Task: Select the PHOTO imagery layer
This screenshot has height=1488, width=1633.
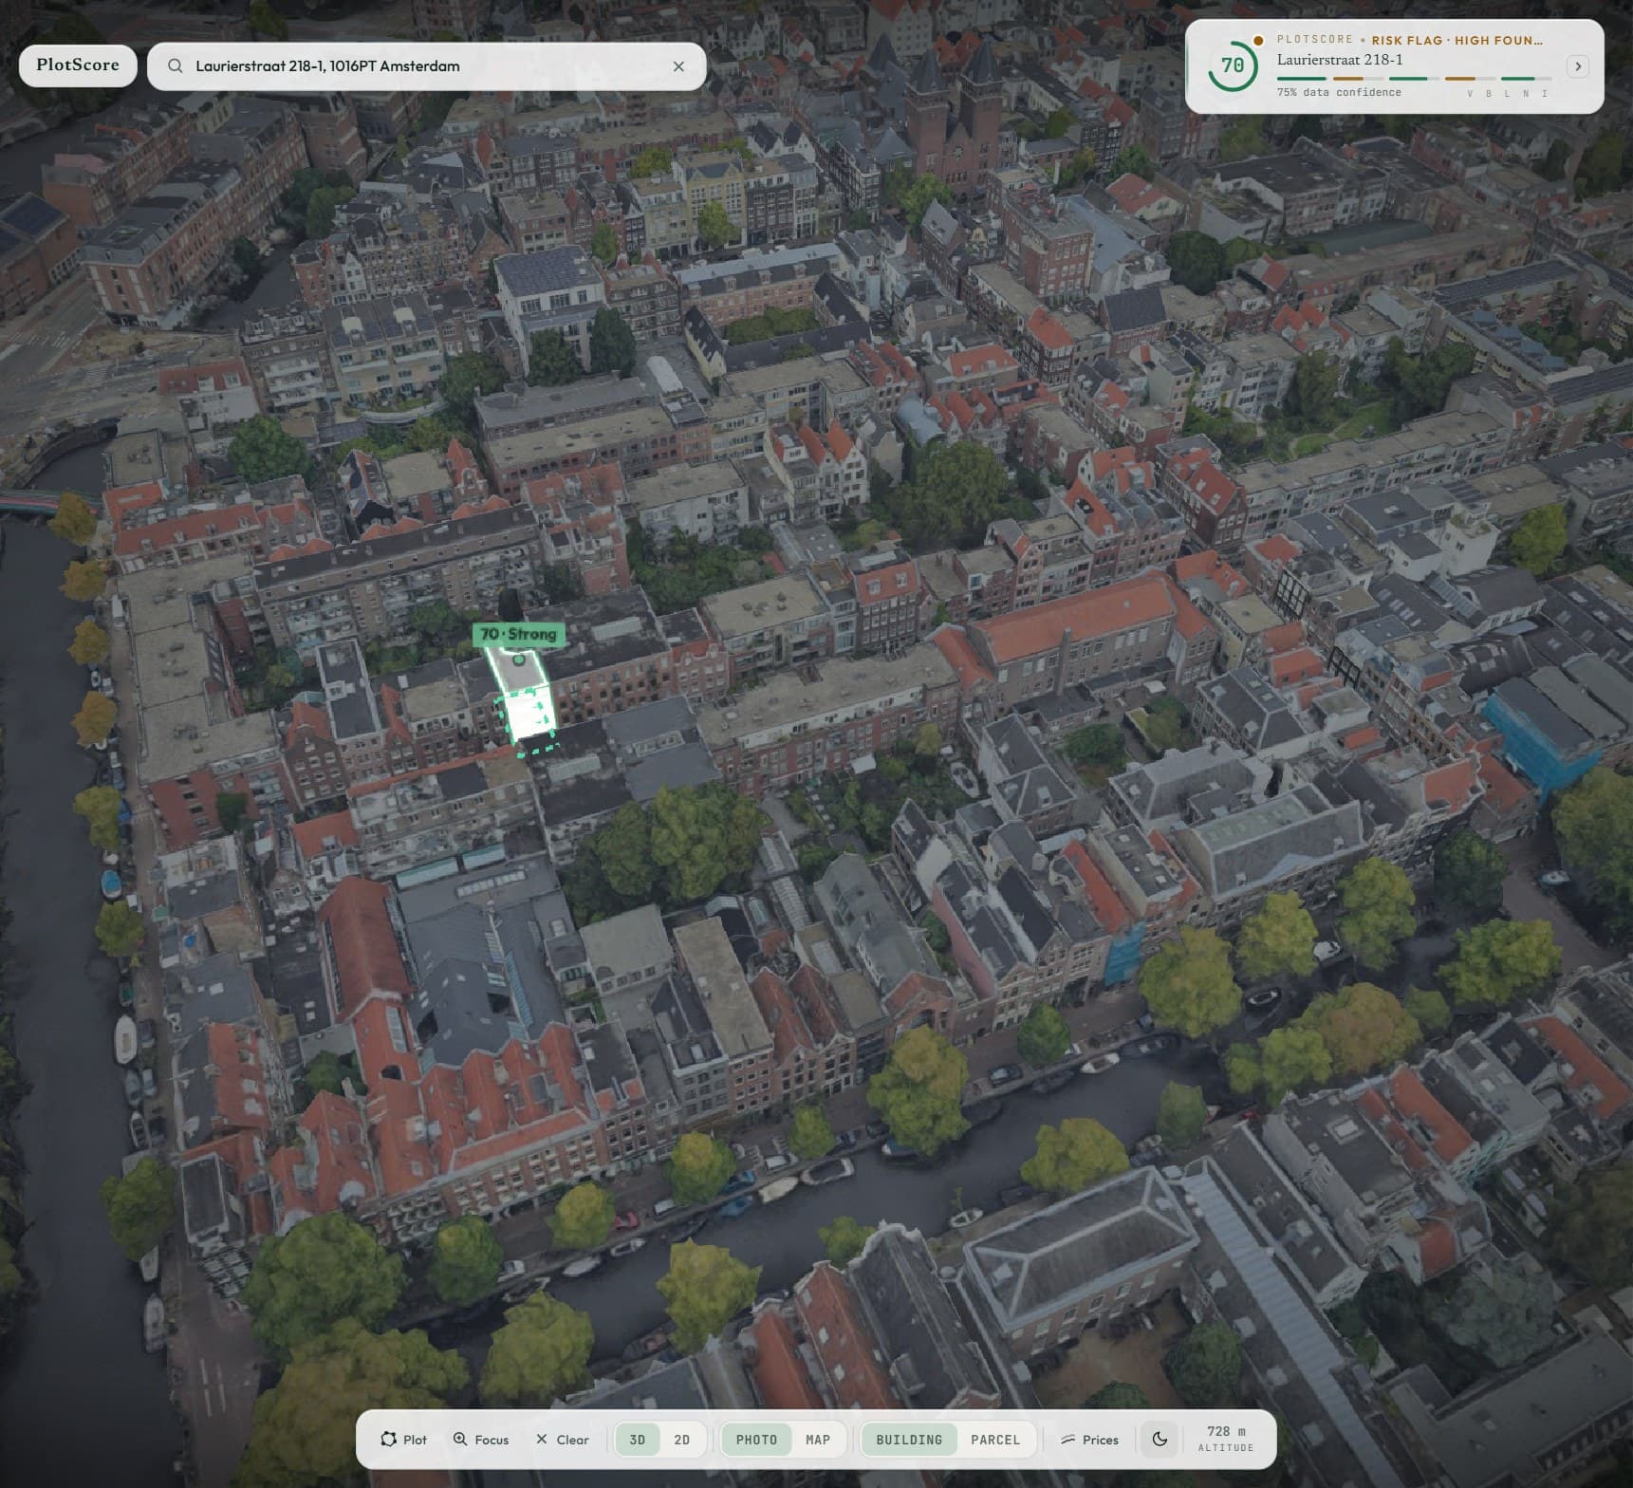Action: [x=756, y=1440]
